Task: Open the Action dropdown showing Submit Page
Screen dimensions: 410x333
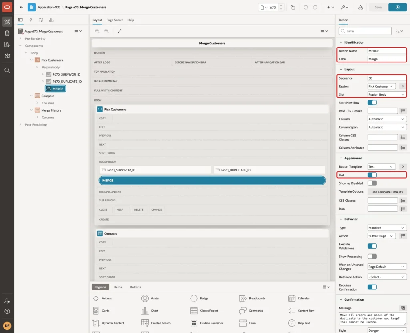Action: click(x=381, y=236)
